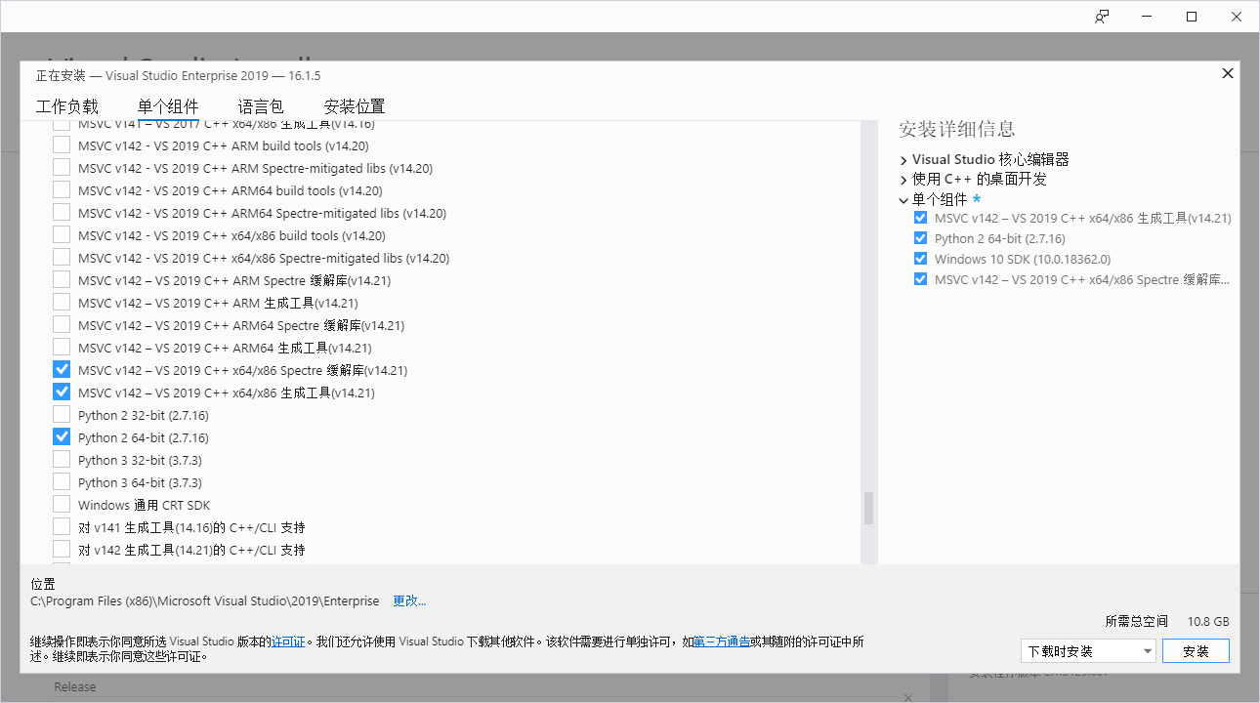Open the 语言包 tab
Viewport: 1260px width, 703px height.
tap(261, 106)
